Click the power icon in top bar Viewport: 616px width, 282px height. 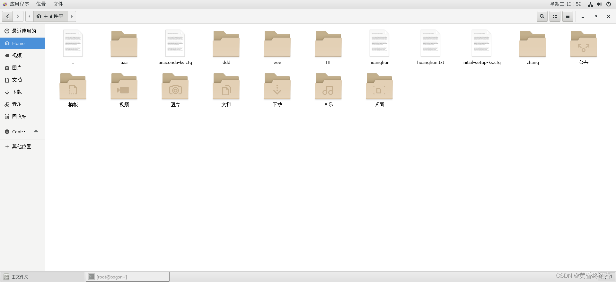[x=609, y=4]
